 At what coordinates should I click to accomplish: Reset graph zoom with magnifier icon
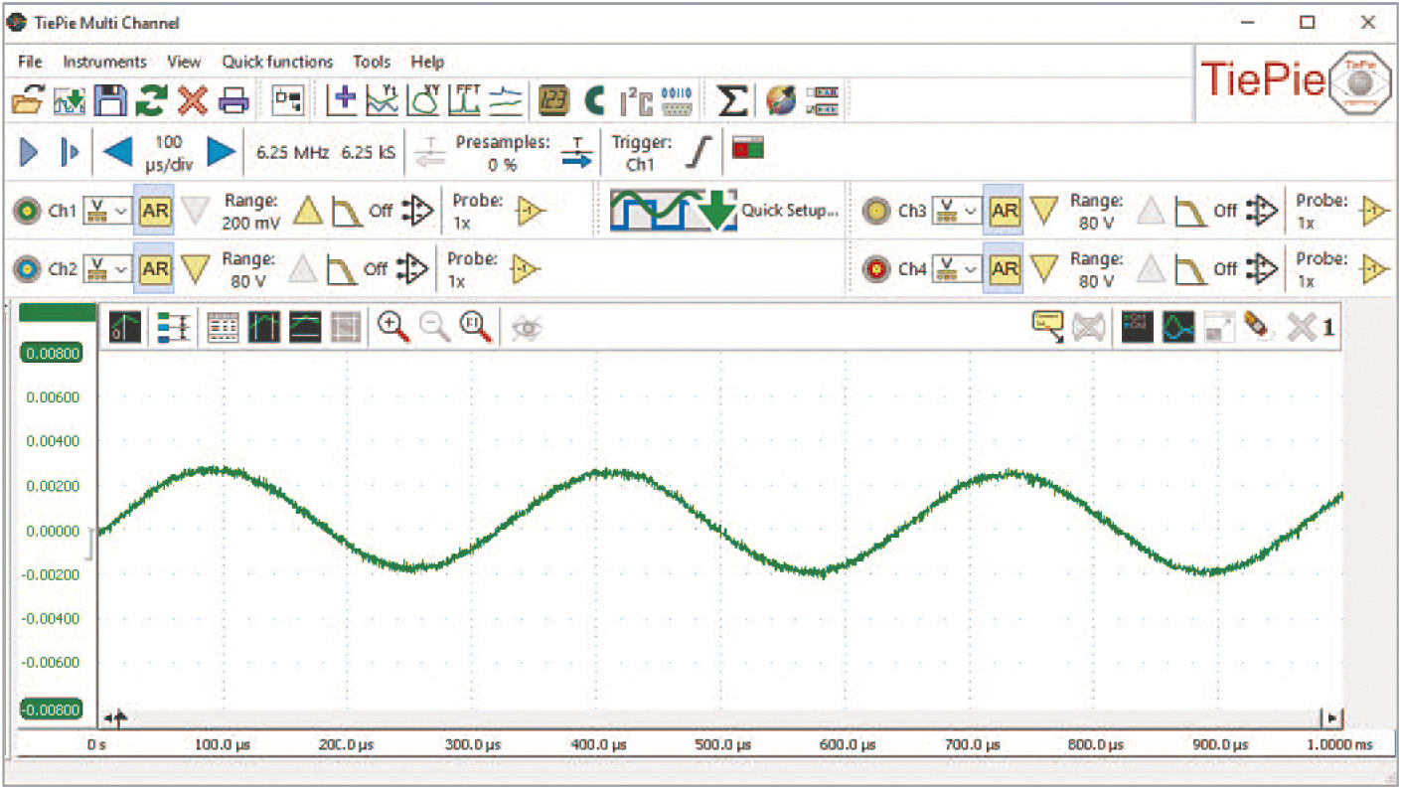[x=475, y=327]
